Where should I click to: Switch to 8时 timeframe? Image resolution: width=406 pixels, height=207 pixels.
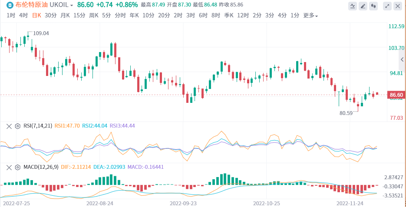point(216,16)
